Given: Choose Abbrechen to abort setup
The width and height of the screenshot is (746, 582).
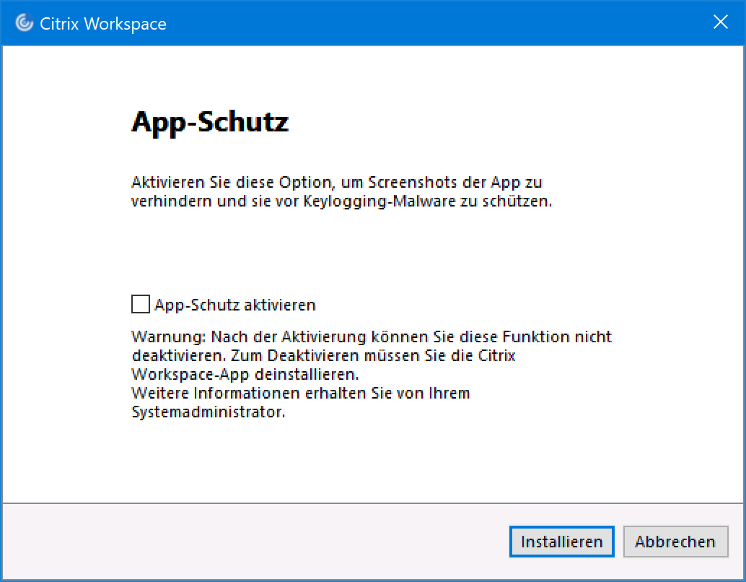Looking at the screenshot, I should pyautogui.click(x=675, y=541).
